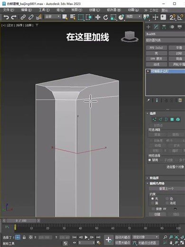Image resolution: width=185 pixels, height=247 pixels.
Task: Click the Pin Stack icon
Action: point(148,100)
